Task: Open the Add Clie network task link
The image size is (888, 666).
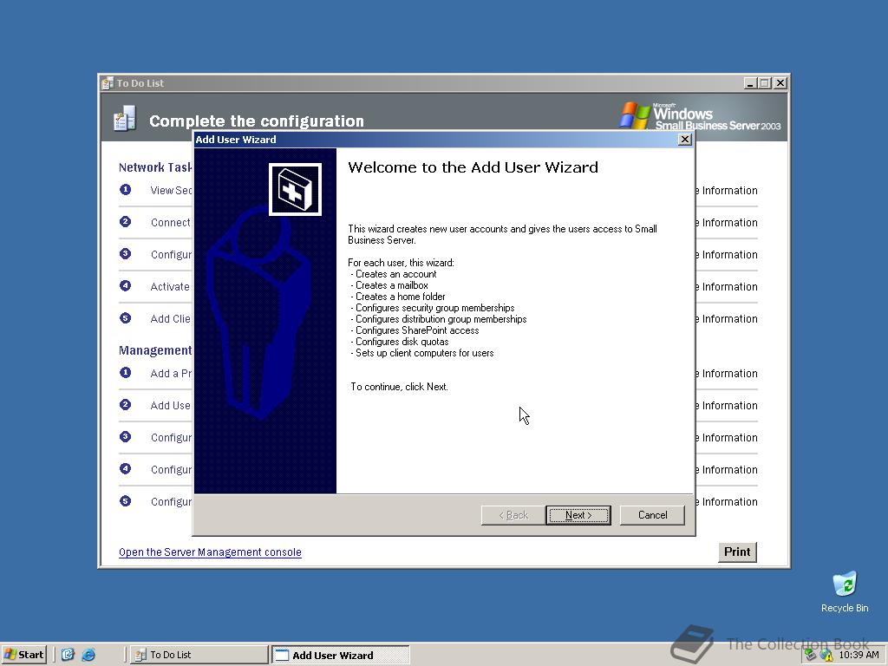Action: (x=171, y=319)
